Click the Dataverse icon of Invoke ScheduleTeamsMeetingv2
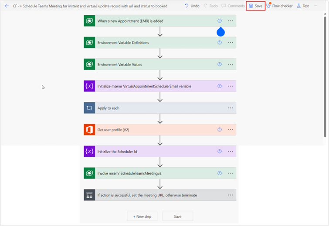The width and height of the screenshot is (329, 226). [89, 173]
